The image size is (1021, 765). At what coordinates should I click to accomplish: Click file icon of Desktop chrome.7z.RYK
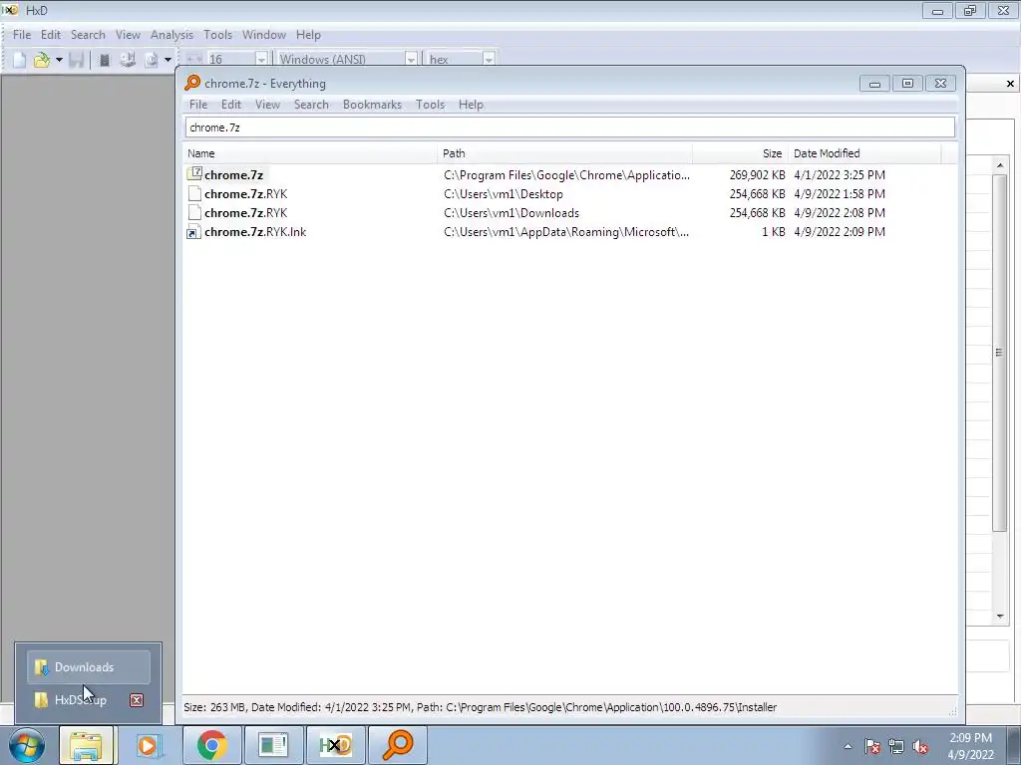click(194, 194)
